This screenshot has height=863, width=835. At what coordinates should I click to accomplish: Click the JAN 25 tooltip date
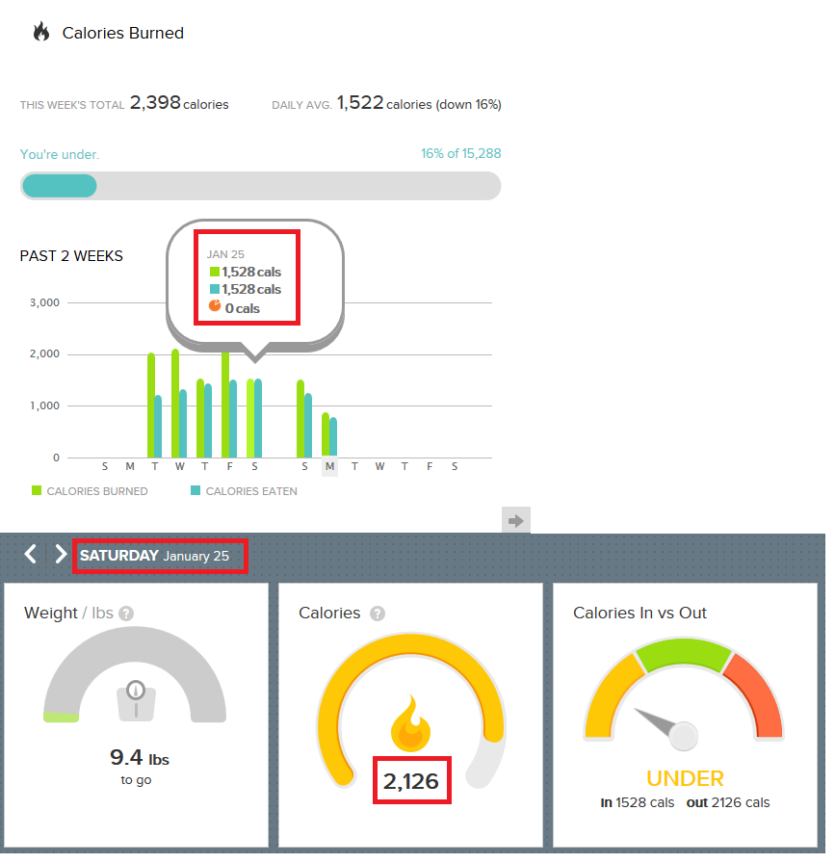tap(225, 254)
